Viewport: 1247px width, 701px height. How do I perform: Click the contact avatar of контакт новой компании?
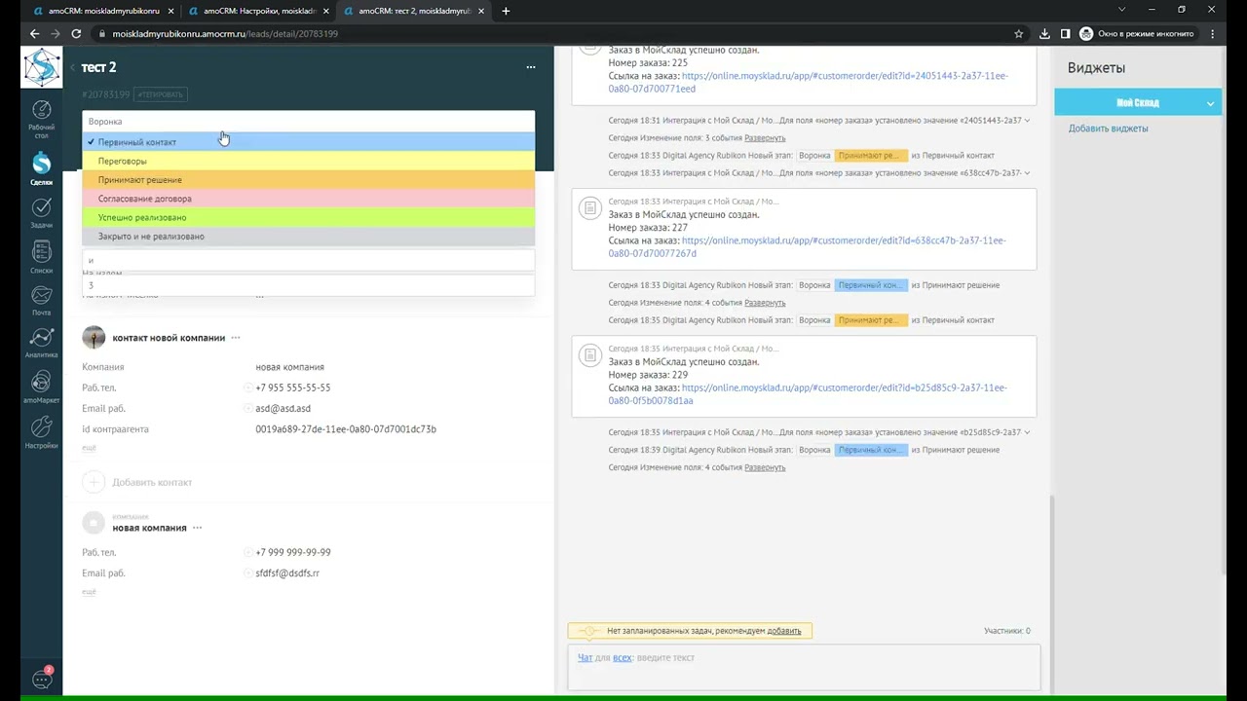pos(94,338)
